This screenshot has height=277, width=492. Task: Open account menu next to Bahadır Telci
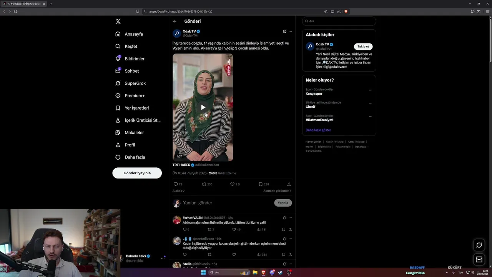[x=163, y=258]
